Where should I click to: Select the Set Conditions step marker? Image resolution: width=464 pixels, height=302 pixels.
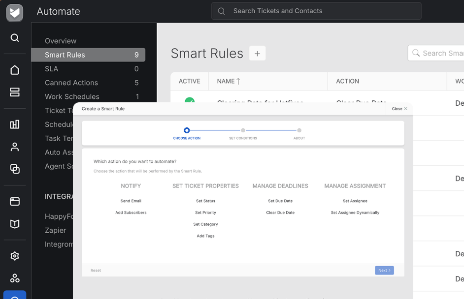click(243, 130)
